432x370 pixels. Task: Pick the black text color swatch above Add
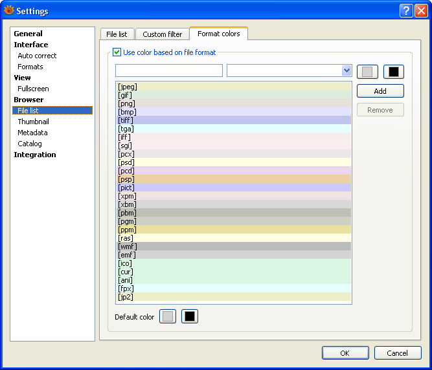click(x=393, y=71)
